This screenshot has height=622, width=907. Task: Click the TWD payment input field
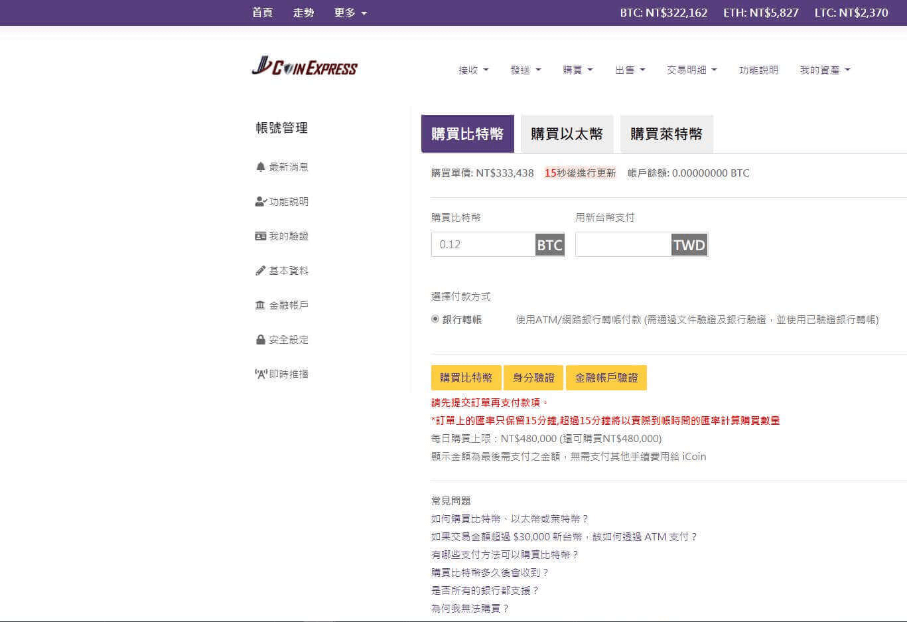[x=623, y=244]
